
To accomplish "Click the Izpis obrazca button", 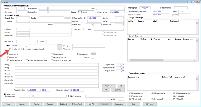I will 119,104.
